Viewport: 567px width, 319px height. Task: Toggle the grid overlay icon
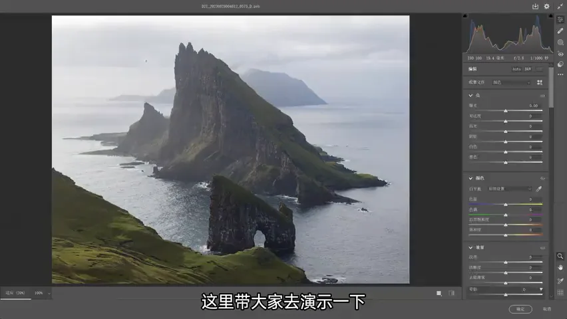pos(560,292)
